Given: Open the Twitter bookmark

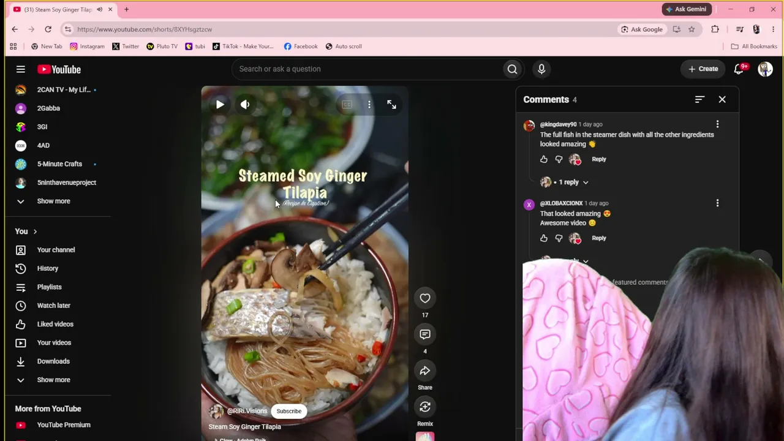Looking at the screenshot, I should pyautogui.click(x=126, y=47).
